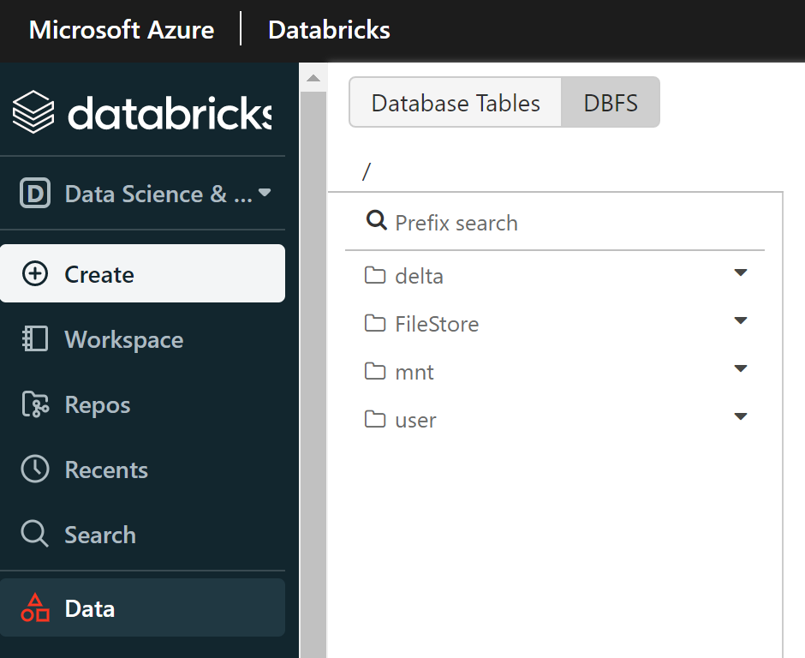This screenshot has width=805, height=658.
Task: Click the prefix search magnifier icon
Action: tap(376, 221)
